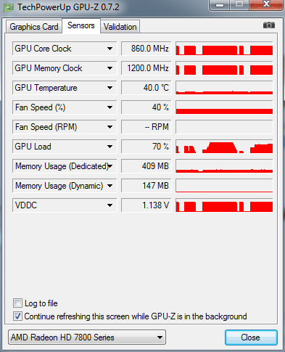Switch to the Graphics Card tab

pyautogui.click(x=34, y=27)
